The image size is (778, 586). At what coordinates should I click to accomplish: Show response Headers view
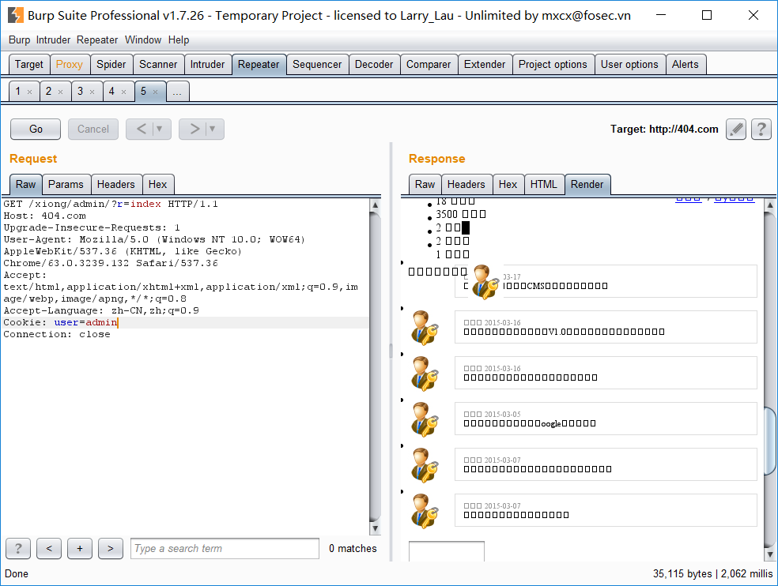click(466, 185)
